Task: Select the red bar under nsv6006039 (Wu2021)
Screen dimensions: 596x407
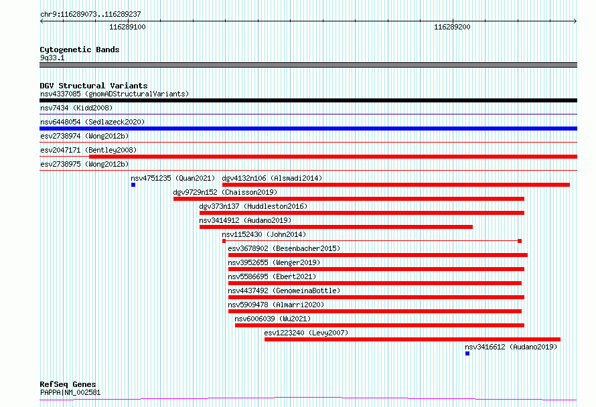Action: coord(380,325)
